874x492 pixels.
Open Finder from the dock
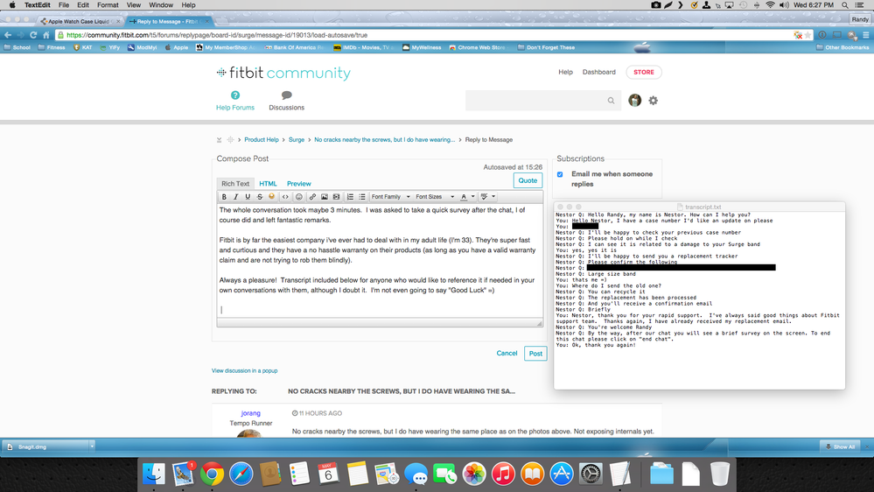[x=154, y=474]
